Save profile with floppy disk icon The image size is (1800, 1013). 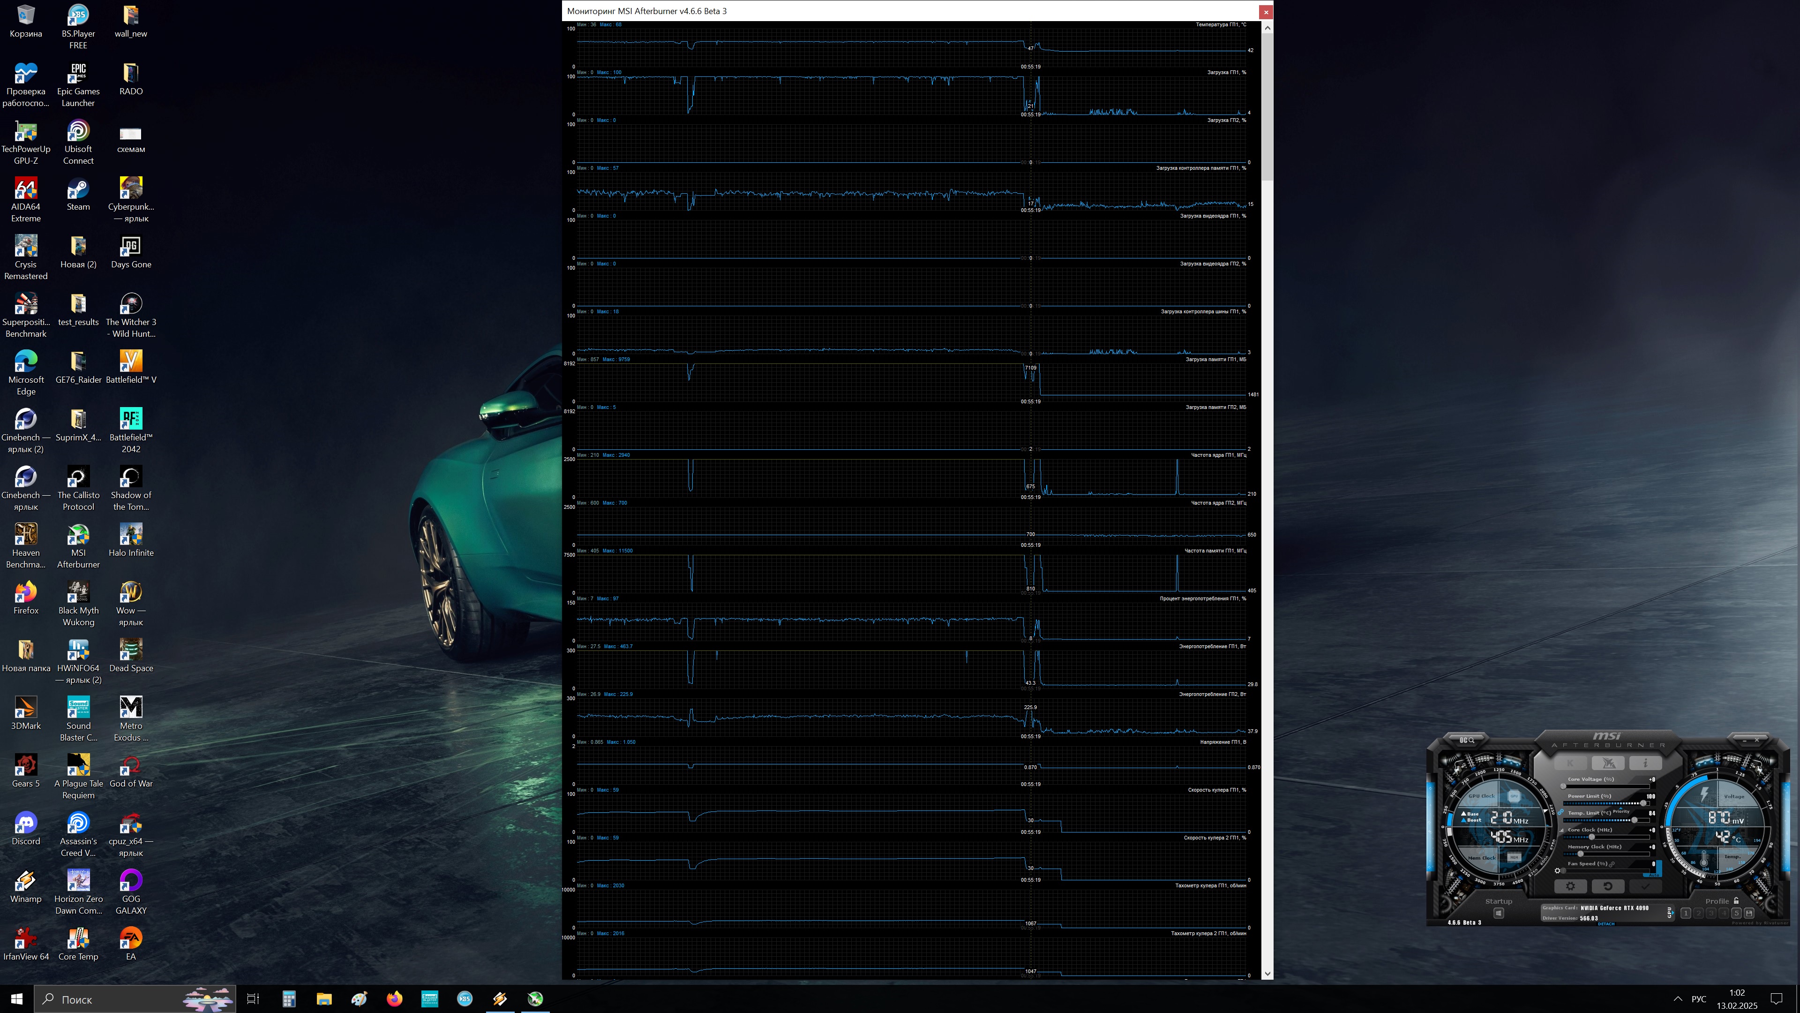coord(1749,913)
